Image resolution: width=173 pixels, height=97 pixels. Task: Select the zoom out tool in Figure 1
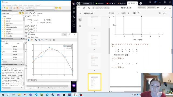click(39, 40)
